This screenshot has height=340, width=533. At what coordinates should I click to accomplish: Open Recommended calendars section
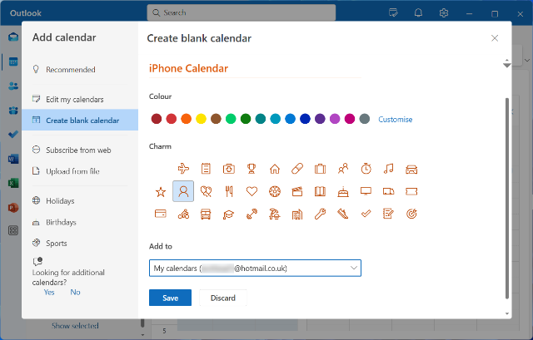click(x=80, y=70)
